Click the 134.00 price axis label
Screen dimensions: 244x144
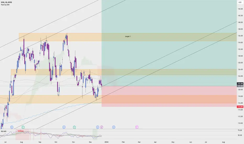coord(240,42)
